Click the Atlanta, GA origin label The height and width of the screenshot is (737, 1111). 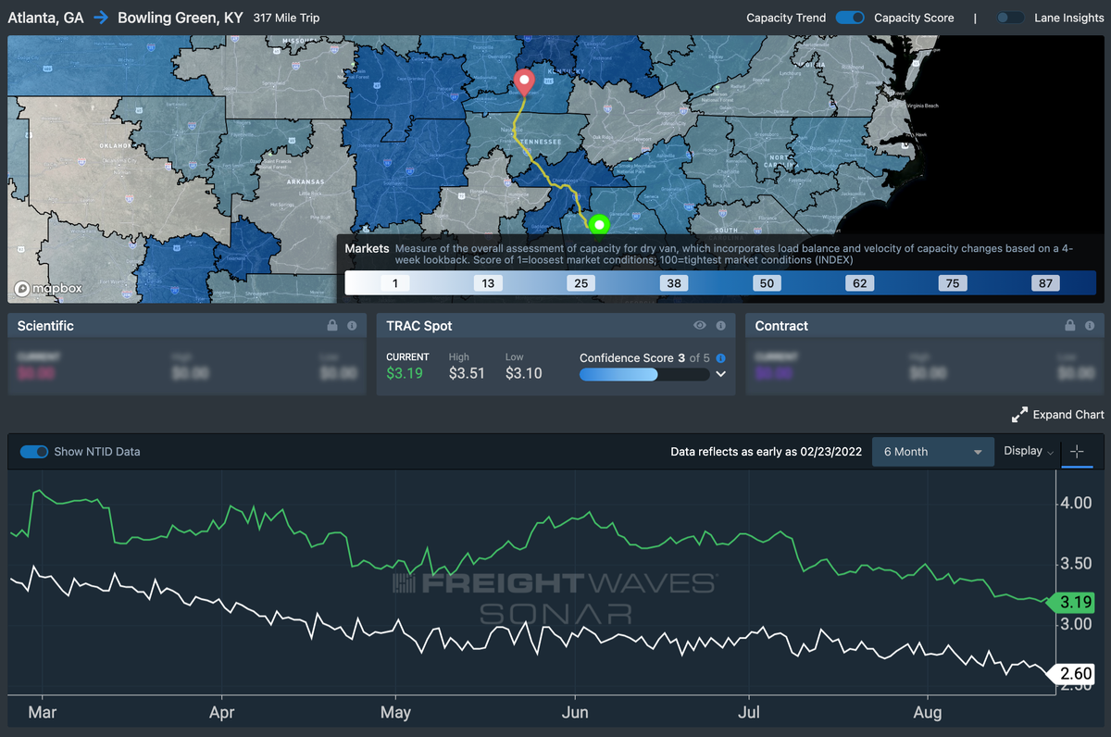point(45,18)
